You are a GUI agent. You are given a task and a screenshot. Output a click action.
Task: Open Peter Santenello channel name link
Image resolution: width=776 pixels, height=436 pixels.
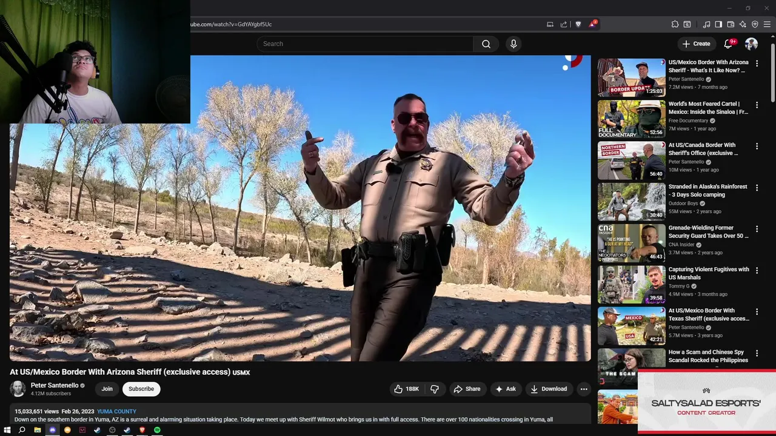(55, 385)
